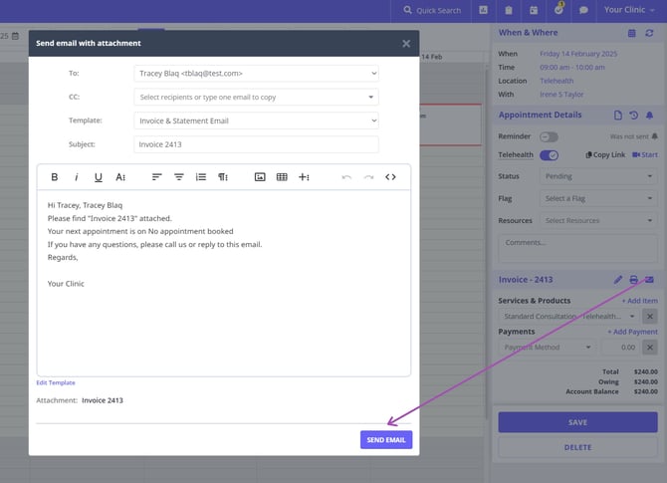This screenshot has width=667, height=483.
Task: Click the underline formatting icon
Action: tap(98, 177)
